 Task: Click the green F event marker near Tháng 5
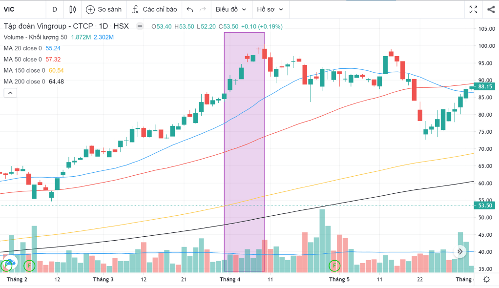[334, 266]
